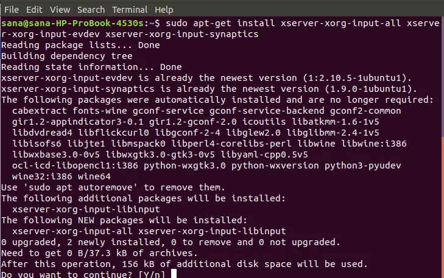Viewport: 444px width, 278px height.
Task: Click the 'wine64' package name
Action: [94, 176]
